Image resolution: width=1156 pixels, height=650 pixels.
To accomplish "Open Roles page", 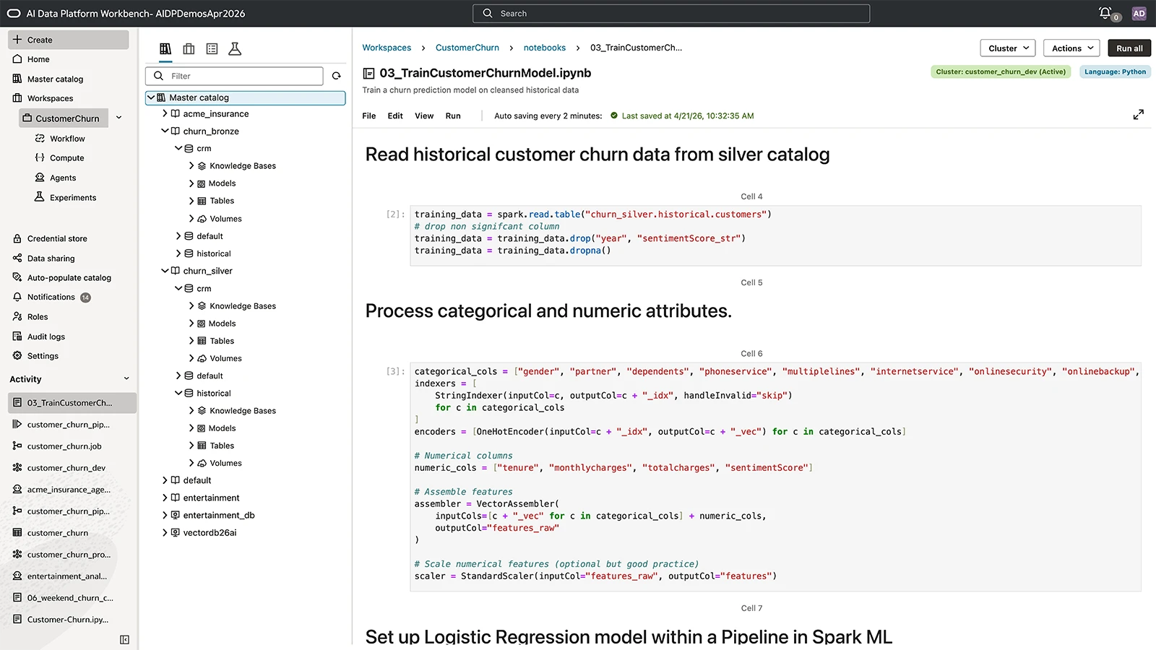I will pos(38,317).
